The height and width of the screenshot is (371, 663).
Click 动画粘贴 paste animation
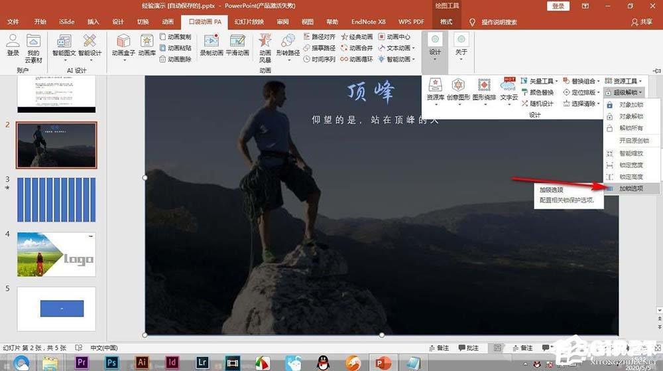176,48
